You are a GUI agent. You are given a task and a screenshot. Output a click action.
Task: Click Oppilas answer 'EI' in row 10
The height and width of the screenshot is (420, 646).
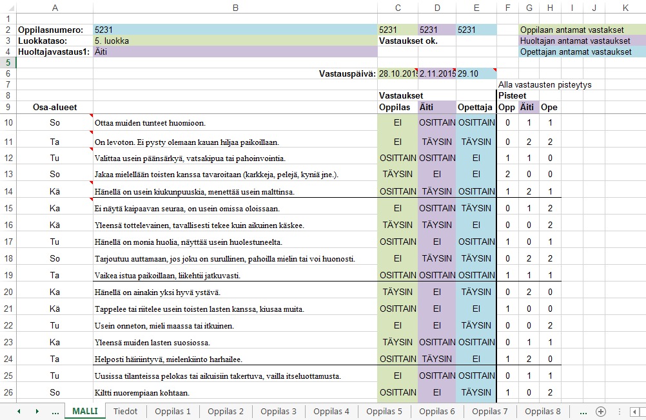pos(398,122)
